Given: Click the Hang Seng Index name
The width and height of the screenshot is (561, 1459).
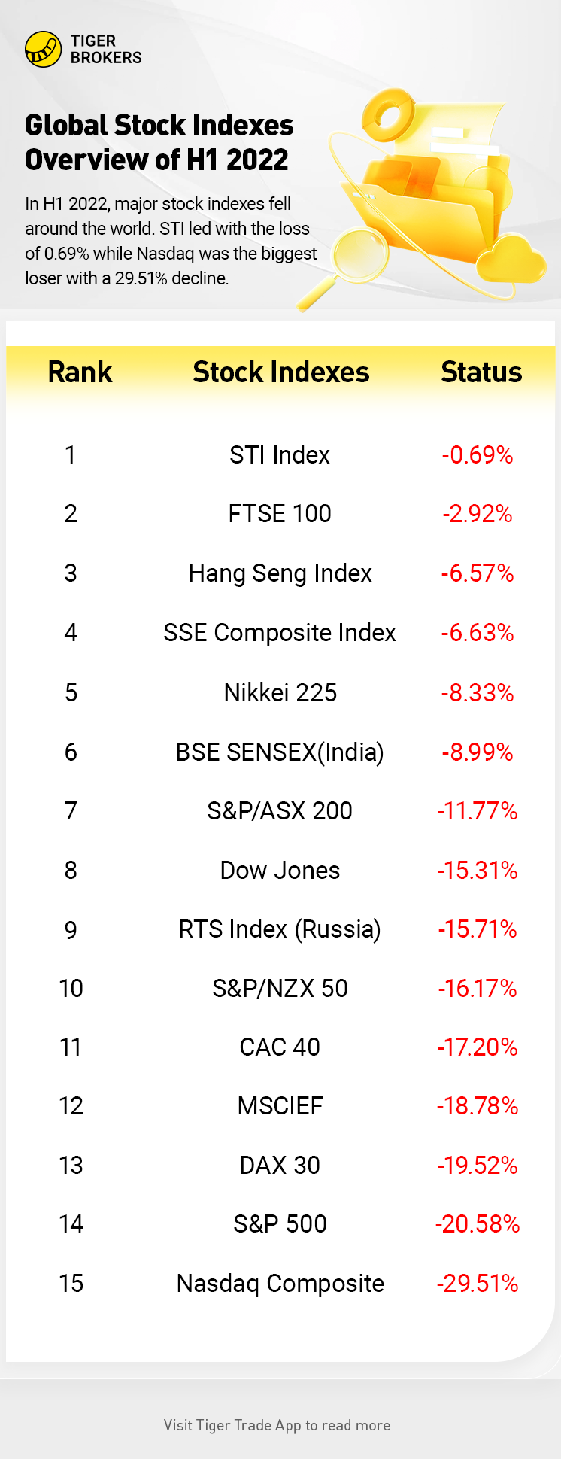Looking at the screenshot, I should [280, 573].
